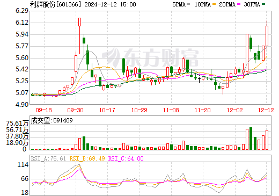The image size is (279, 196).
Task: Select the 09-18 date axis label
Action: [x=44, y=110]
